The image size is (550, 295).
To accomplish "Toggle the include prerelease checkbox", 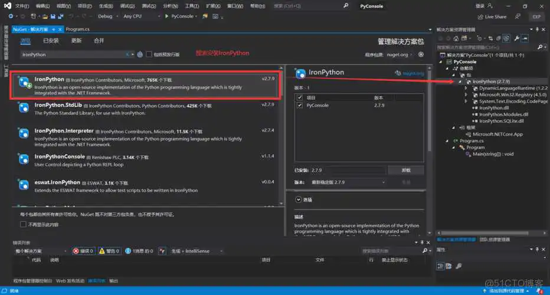I will tap(149, 54).
